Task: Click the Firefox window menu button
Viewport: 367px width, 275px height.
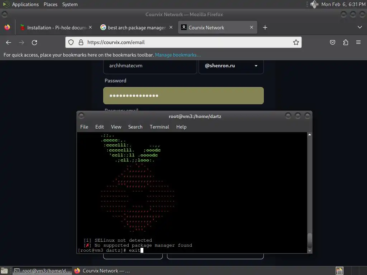Action: (x=4, y=14)
